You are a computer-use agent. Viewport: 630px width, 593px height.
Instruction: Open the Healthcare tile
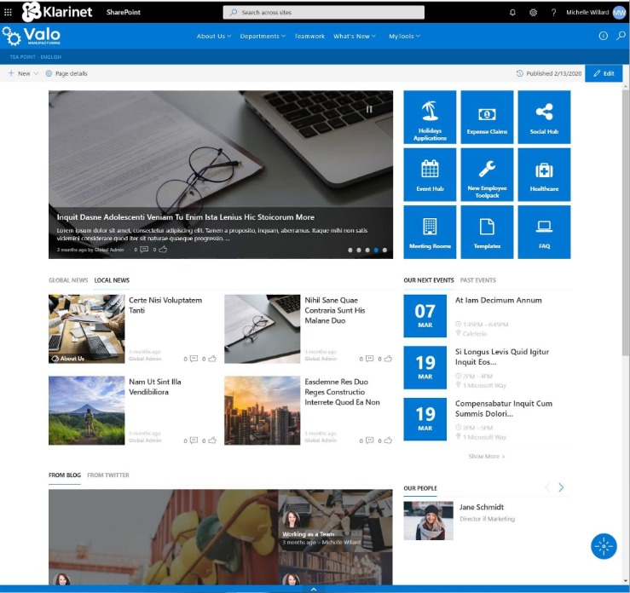click(543, 174)
